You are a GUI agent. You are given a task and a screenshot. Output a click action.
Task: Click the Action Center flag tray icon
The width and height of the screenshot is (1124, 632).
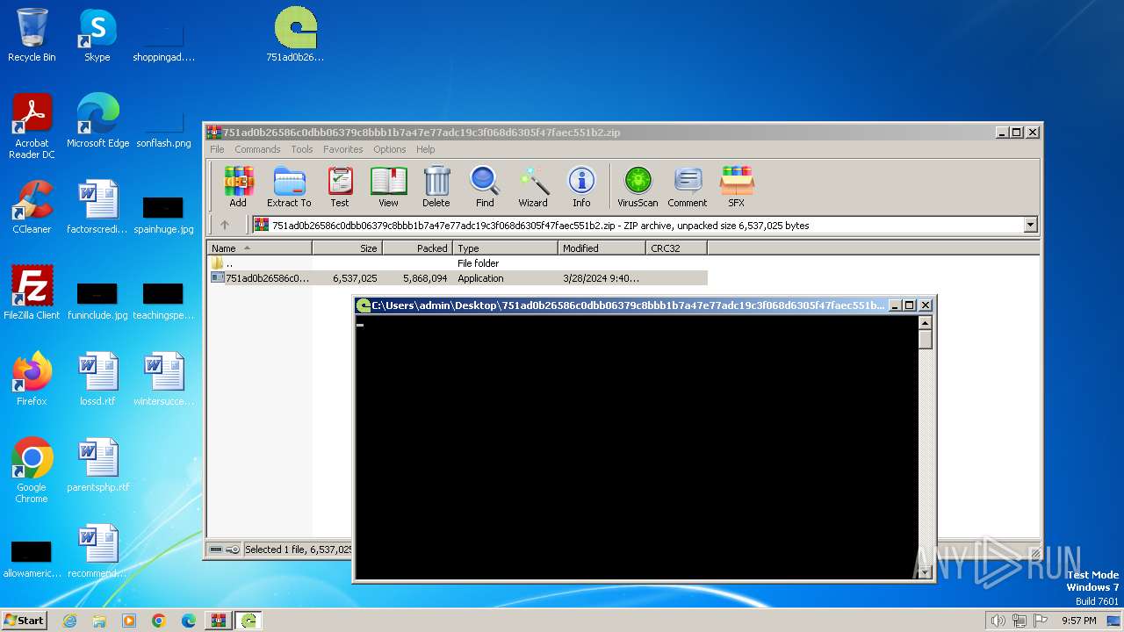[1041, 621]
